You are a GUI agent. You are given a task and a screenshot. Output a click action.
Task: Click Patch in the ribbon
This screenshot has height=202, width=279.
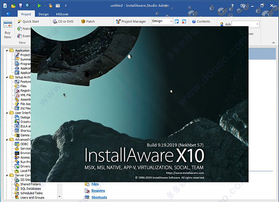tap(88, 21)
